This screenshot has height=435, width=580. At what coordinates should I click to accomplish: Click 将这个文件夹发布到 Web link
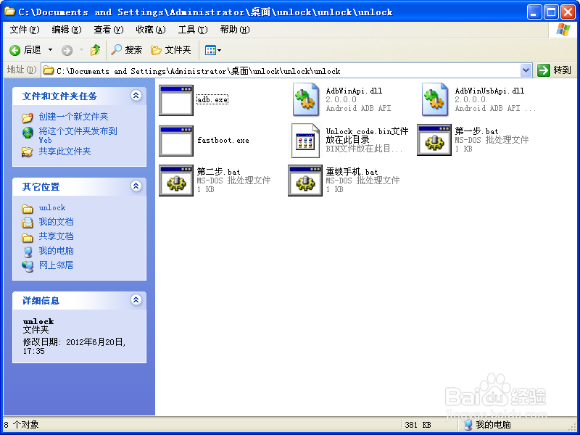pos(78,135)
